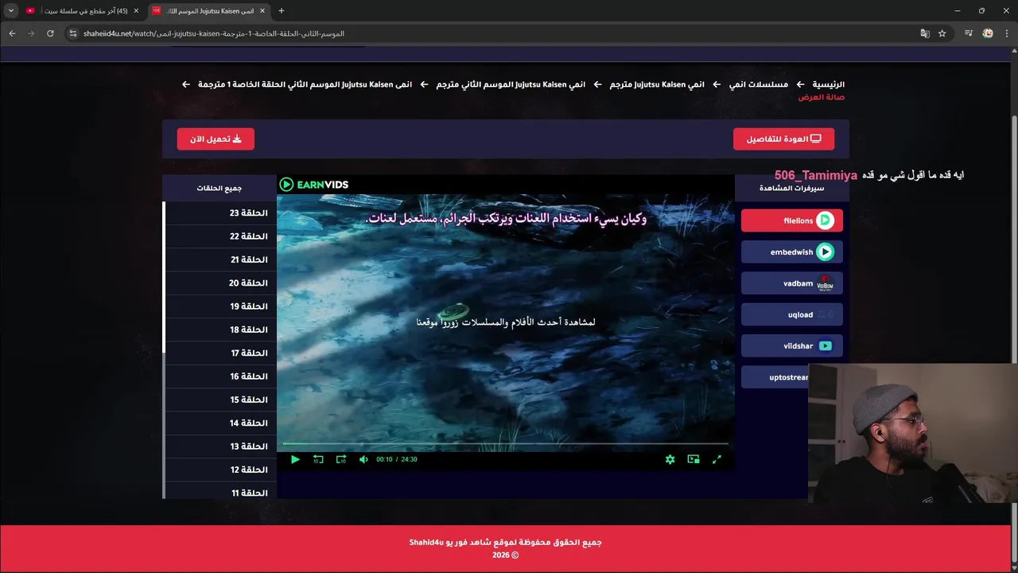This screenshot has width=1018, height=573.
Task: Rewind the video 10 seconds
Action: click(318, 459)
